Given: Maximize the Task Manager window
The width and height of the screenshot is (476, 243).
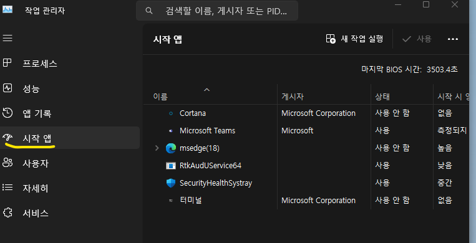Looking at the screenshot, I should tap(426, 4).
